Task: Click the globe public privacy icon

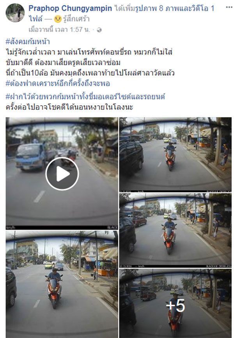Action: pyautogui.click(x=99, y=30)
